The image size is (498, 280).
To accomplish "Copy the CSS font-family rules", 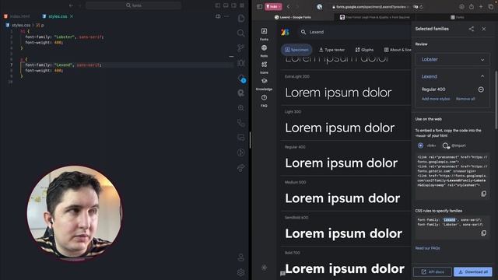I will (x=483, y=233).
